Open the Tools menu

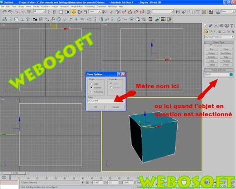click(x=14, y=6)
